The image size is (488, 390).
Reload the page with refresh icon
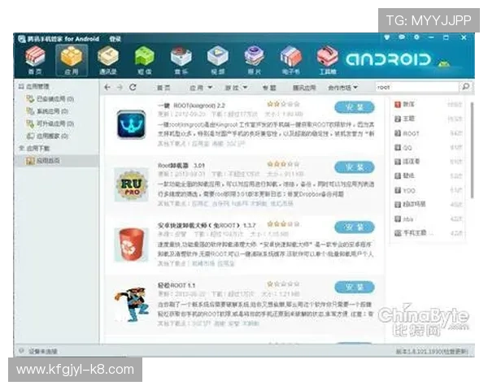[x=133, y=88]
